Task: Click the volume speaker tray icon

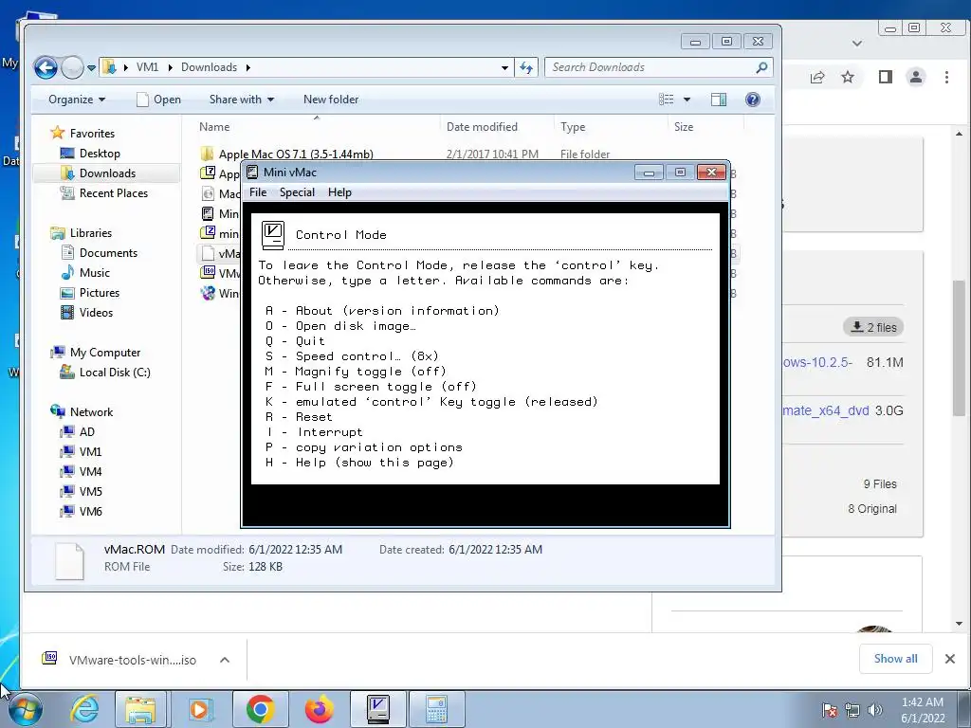Action: 875,709
